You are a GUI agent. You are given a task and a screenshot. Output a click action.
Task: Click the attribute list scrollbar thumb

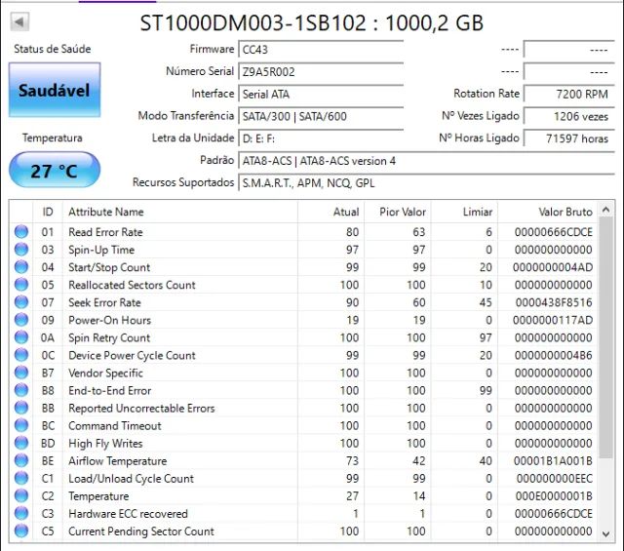[x=605, y=337]
